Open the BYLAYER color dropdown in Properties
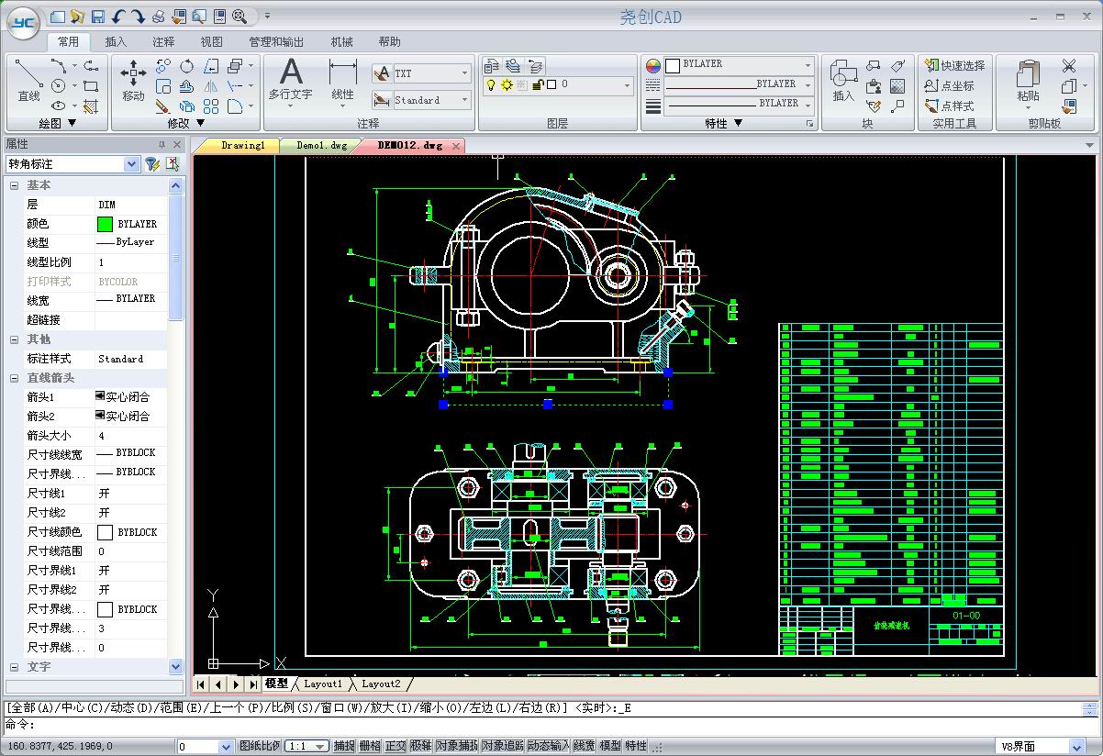 coord(808,65)
